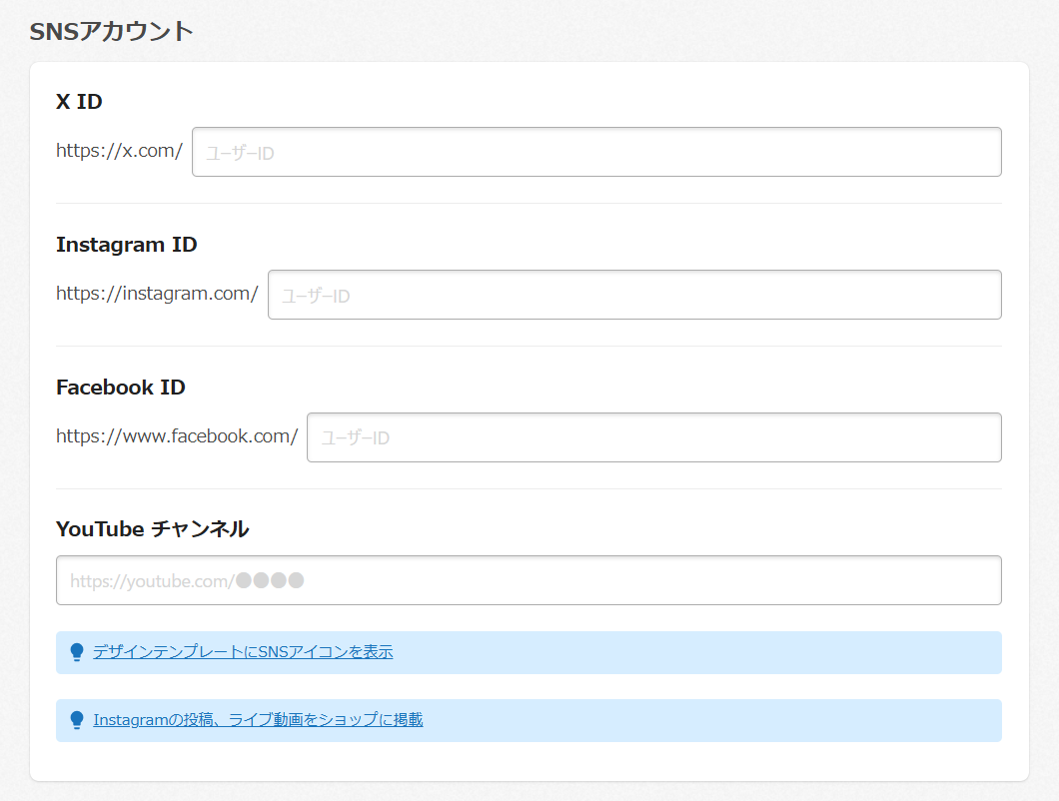Click the "YouTube チャンネル" label
This screenshot has width=1059, height=801.
pos(152,529)
